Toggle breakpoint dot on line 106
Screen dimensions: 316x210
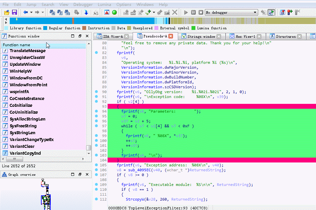(96, 170)
